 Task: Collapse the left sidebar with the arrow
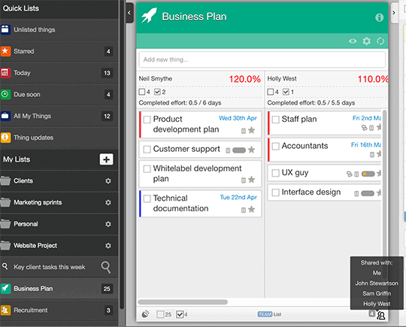click(x=129, y=13)
